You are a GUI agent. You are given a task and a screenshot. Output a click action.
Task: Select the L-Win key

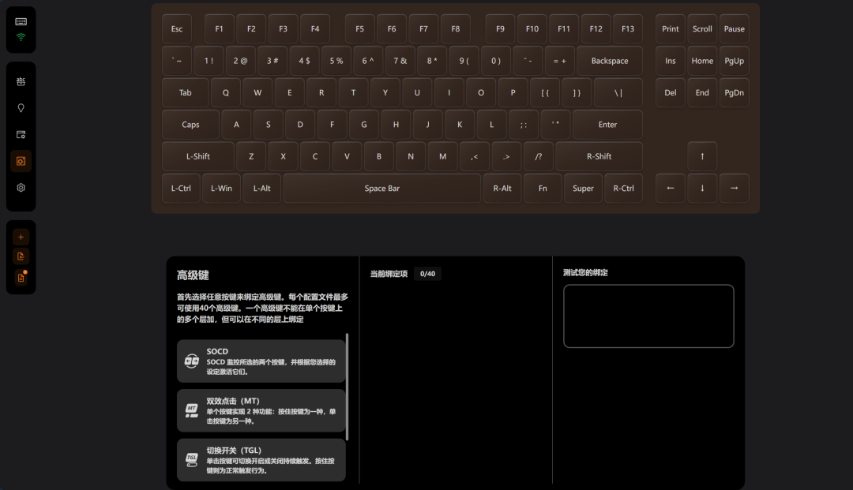(221, 189)
